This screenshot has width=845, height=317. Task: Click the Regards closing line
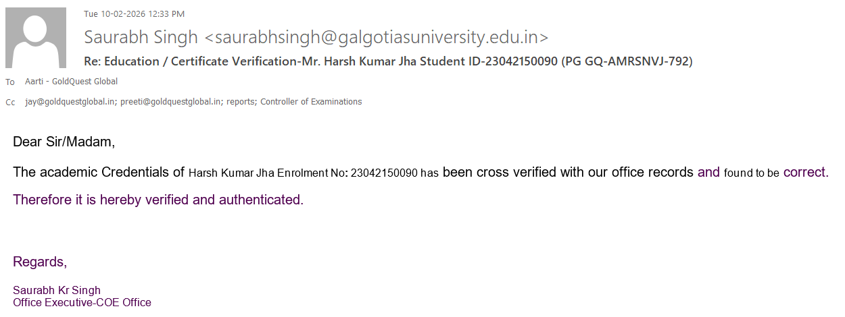40,262
